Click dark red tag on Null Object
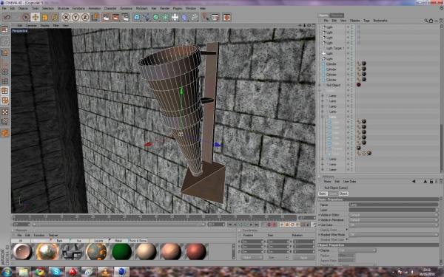Viewport: 444px width, 277px height. [x=358, y=85]
